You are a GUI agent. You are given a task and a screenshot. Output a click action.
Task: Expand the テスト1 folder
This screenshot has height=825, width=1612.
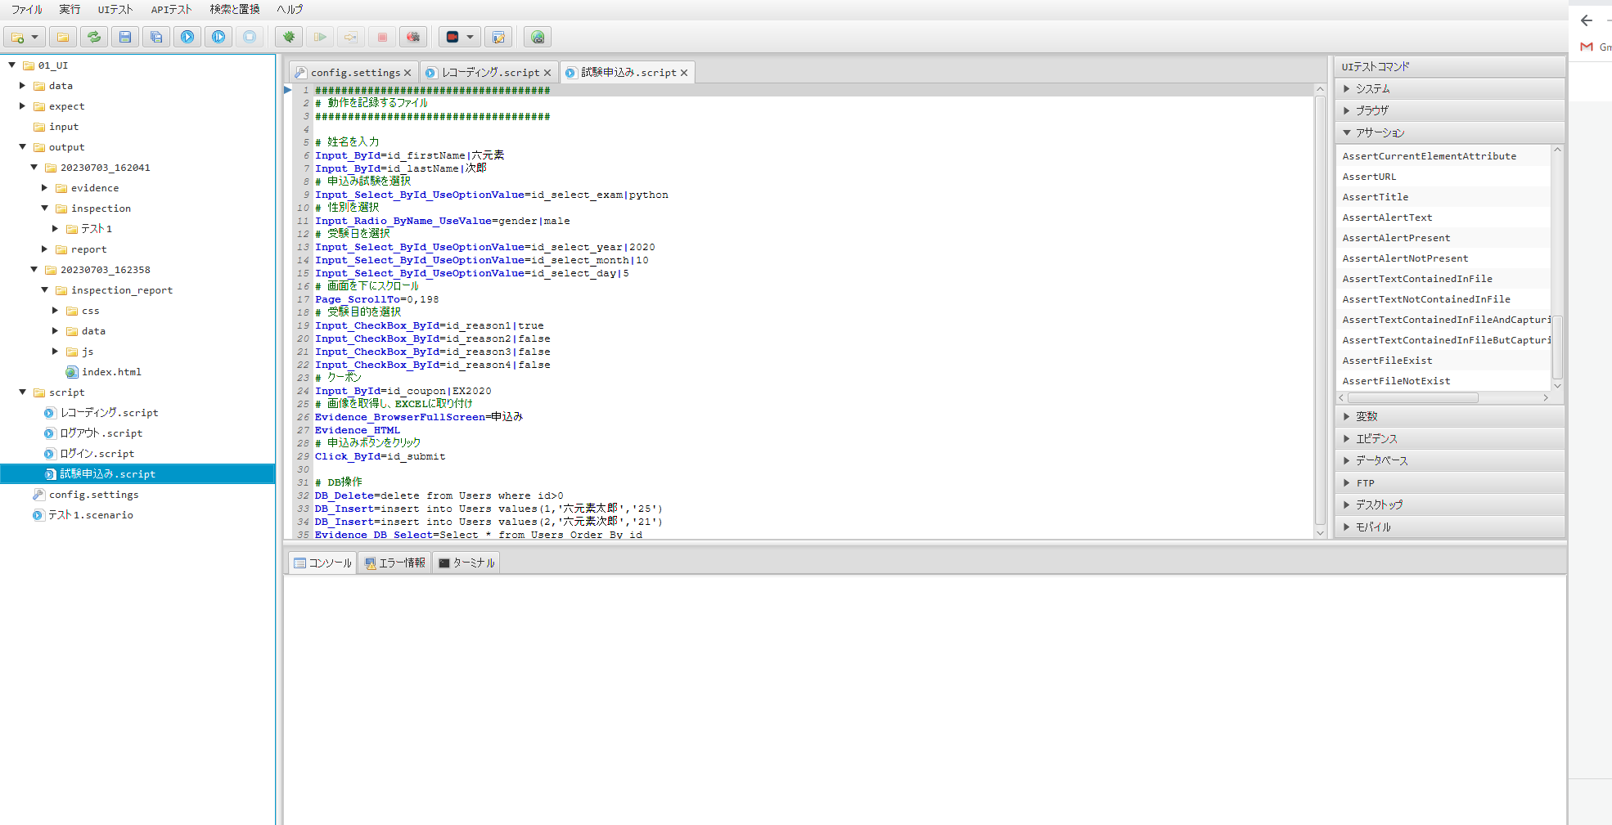pos(55,228)
